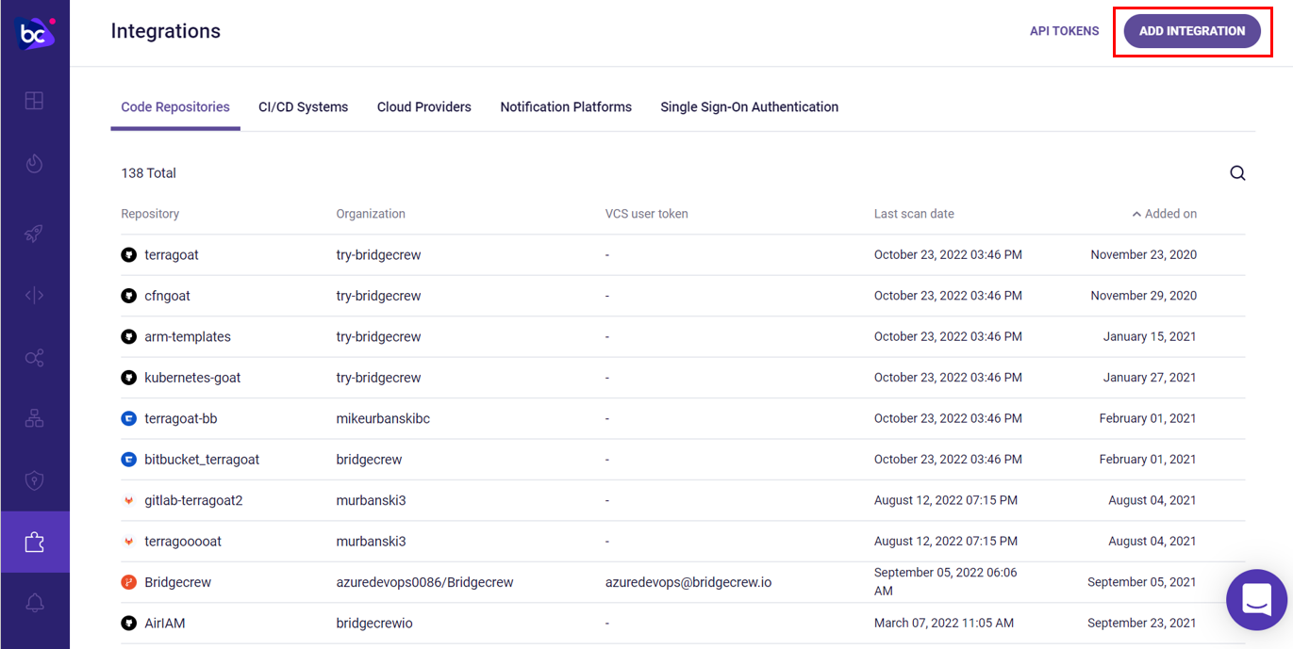The height and width of the screenshot is (649, 1293).
Task: Select the terragoat repository name
Action: (x=172, y=255)
